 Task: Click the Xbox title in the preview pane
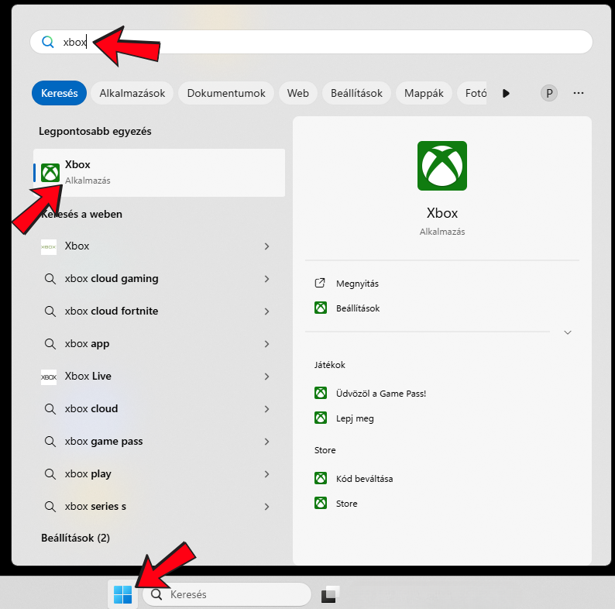pos(442,213)
